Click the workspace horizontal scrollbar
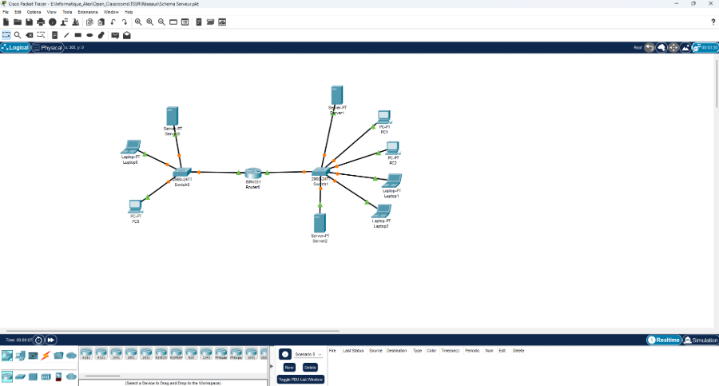 coord(173,331)
